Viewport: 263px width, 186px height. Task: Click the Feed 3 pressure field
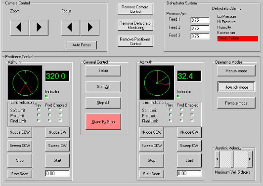tap(200, 36)
